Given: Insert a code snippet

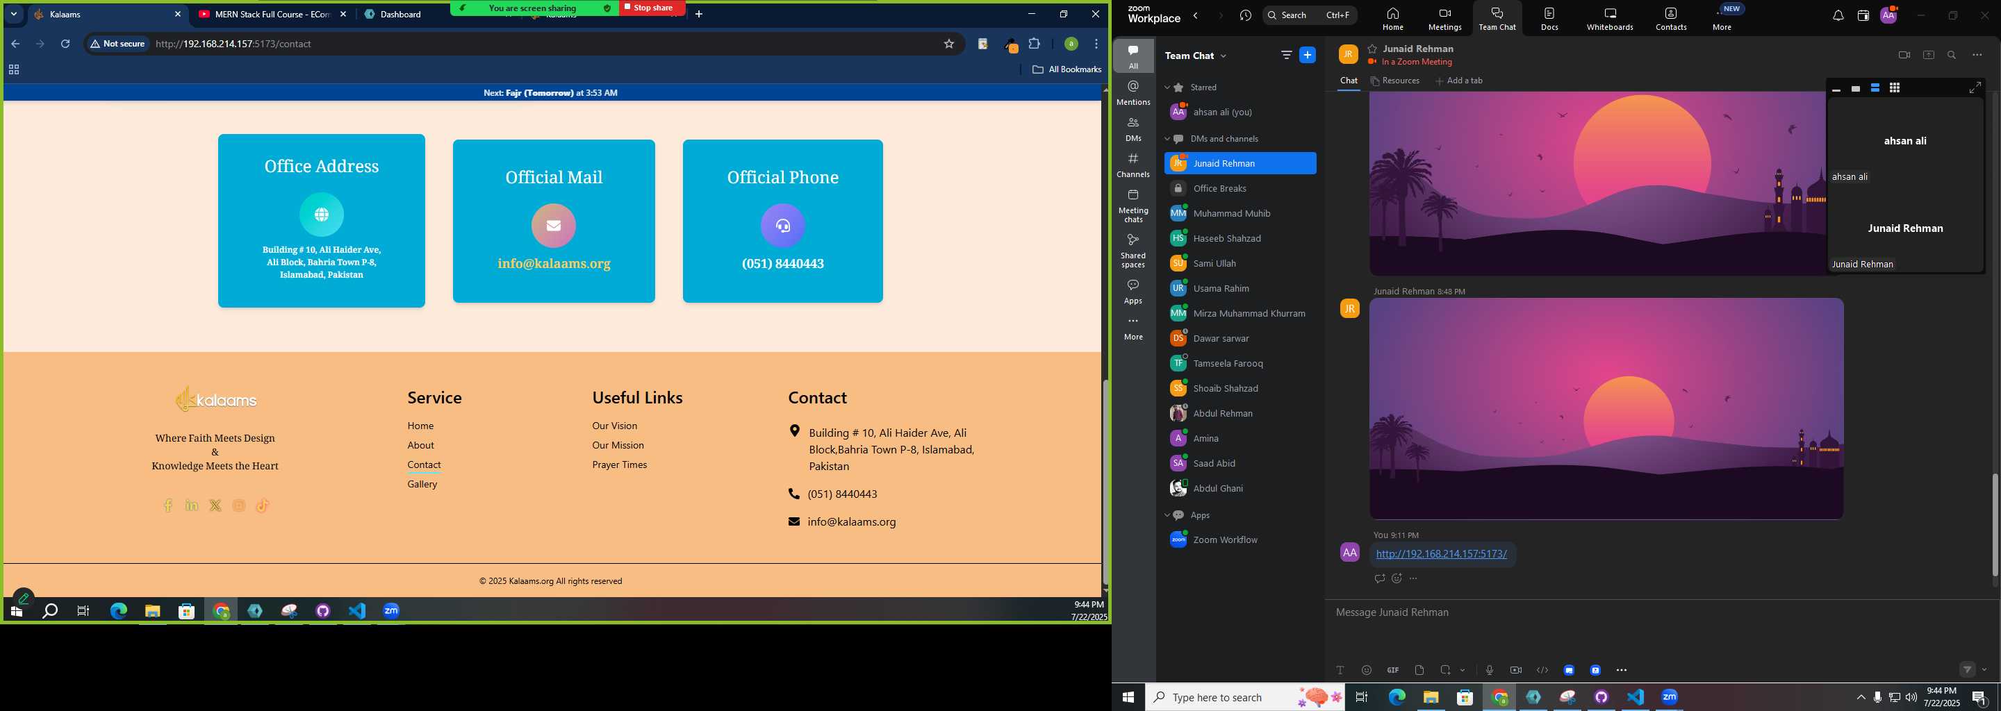Looking at the screenshot, I should click(x=1542, y=670).
